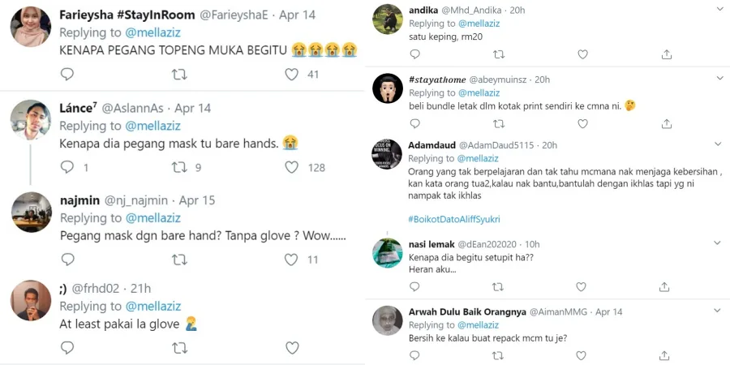
Task: Toggle the heart on najmin's tweet
Action: [292, 260]
